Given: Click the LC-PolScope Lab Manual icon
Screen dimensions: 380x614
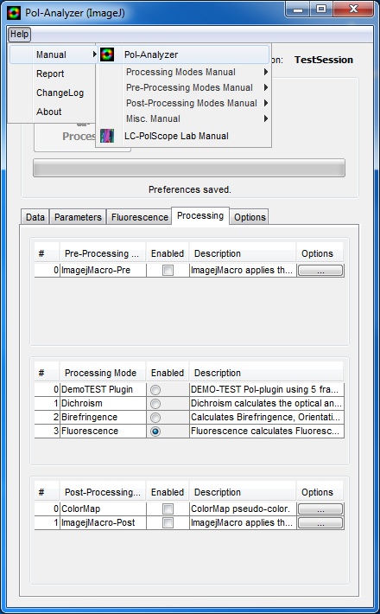Looking at the screenshot, I should (107, 136).
